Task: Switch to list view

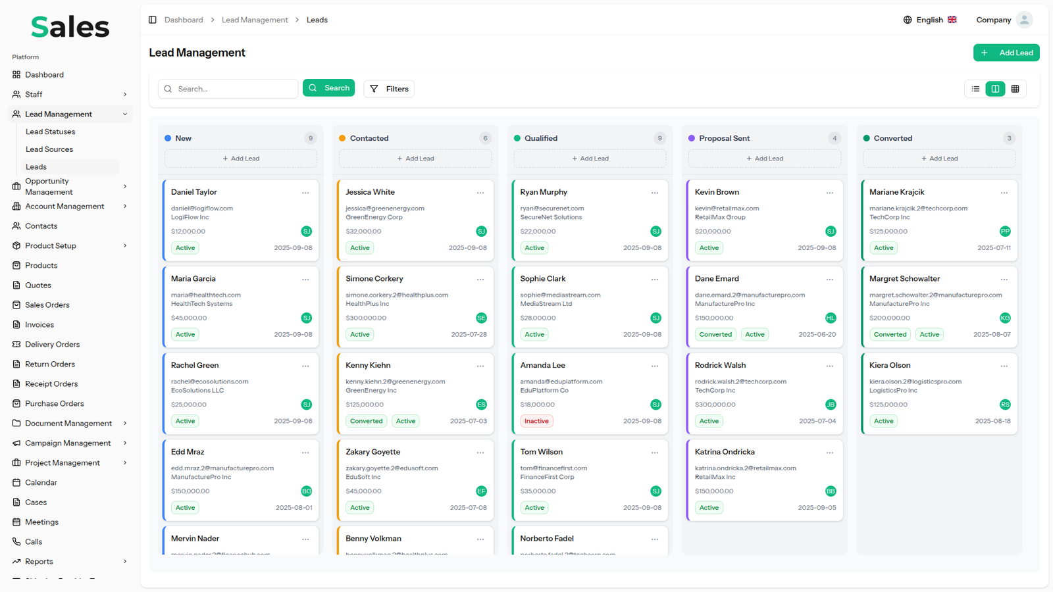Action: (975, 89)
